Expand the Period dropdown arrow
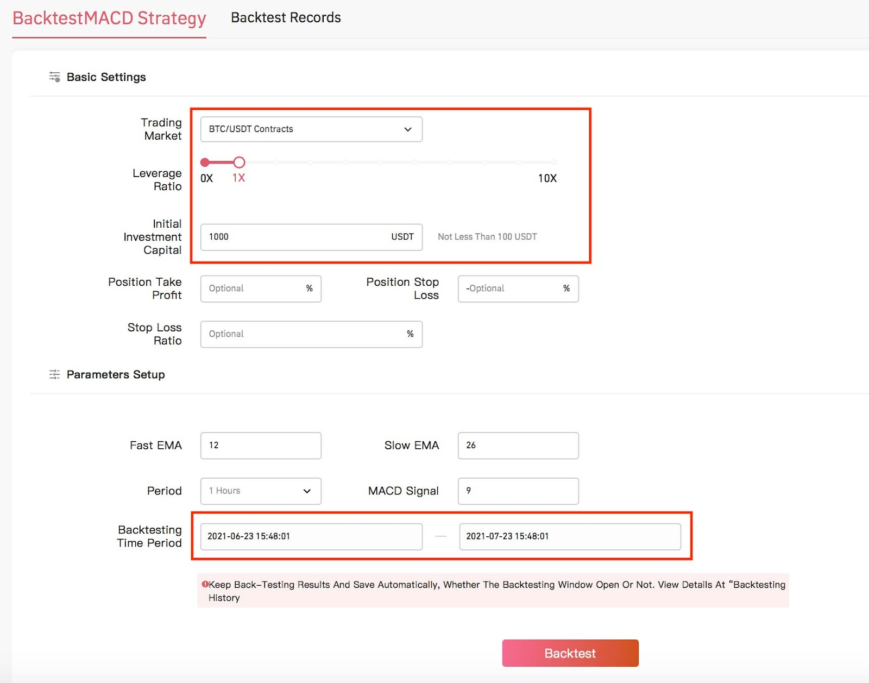869x683 pixels. pos(307,491)
